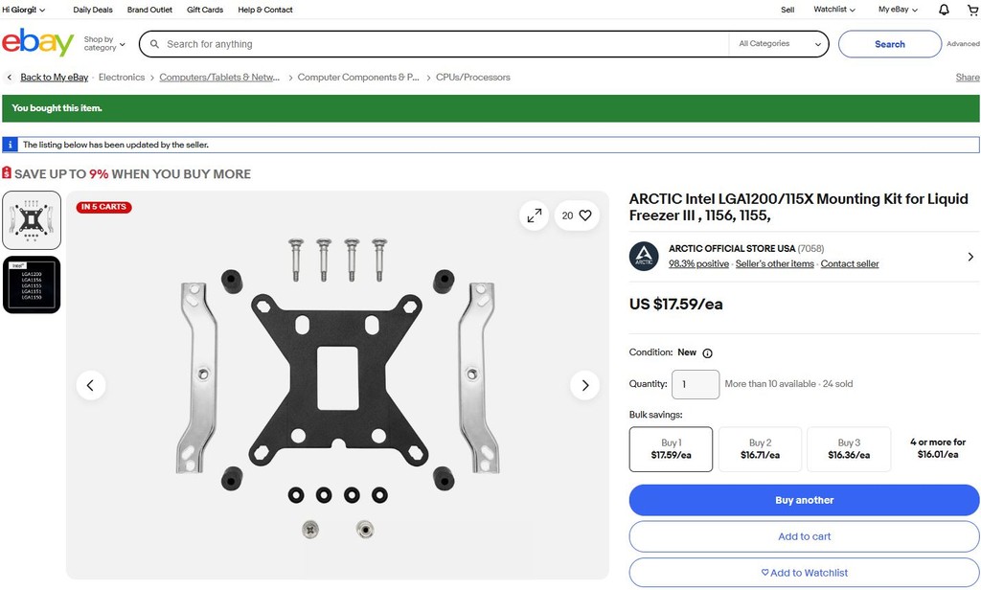Screen dimensions: 981x590
Task: Open Computer Components & Parts breadcrumb
Action: coord(358,77)
